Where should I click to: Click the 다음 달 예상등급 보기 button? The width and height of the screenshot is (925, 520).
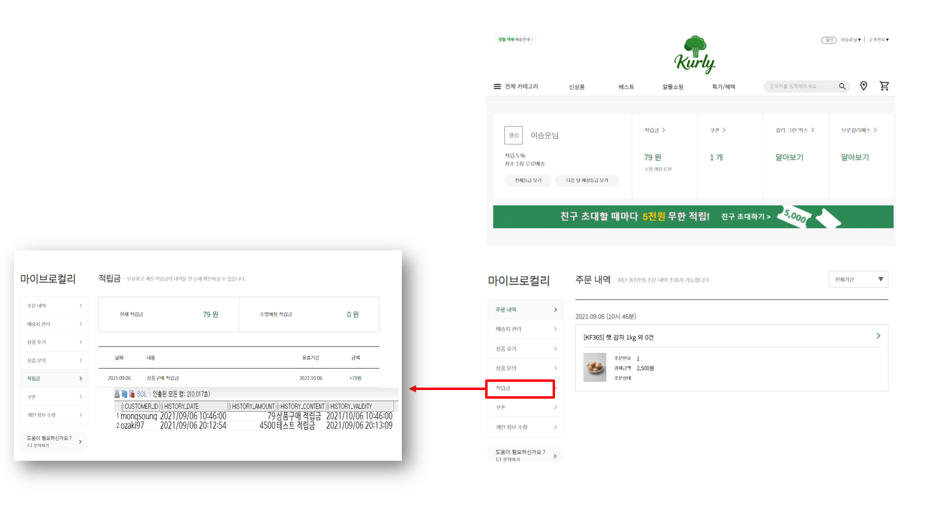(587, 181)
